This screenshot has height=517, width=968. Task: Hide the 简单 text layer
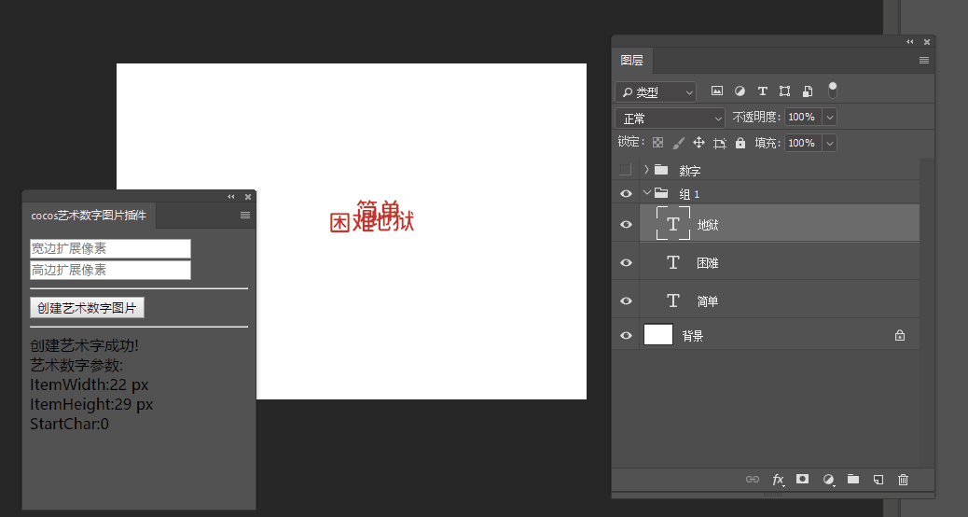click(x=626, y=300)
